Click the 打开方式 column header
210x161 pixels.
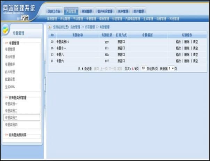121,35
